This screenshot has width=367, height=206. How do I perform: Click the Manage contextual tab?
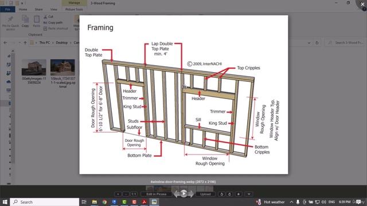(x=74, y=3)
